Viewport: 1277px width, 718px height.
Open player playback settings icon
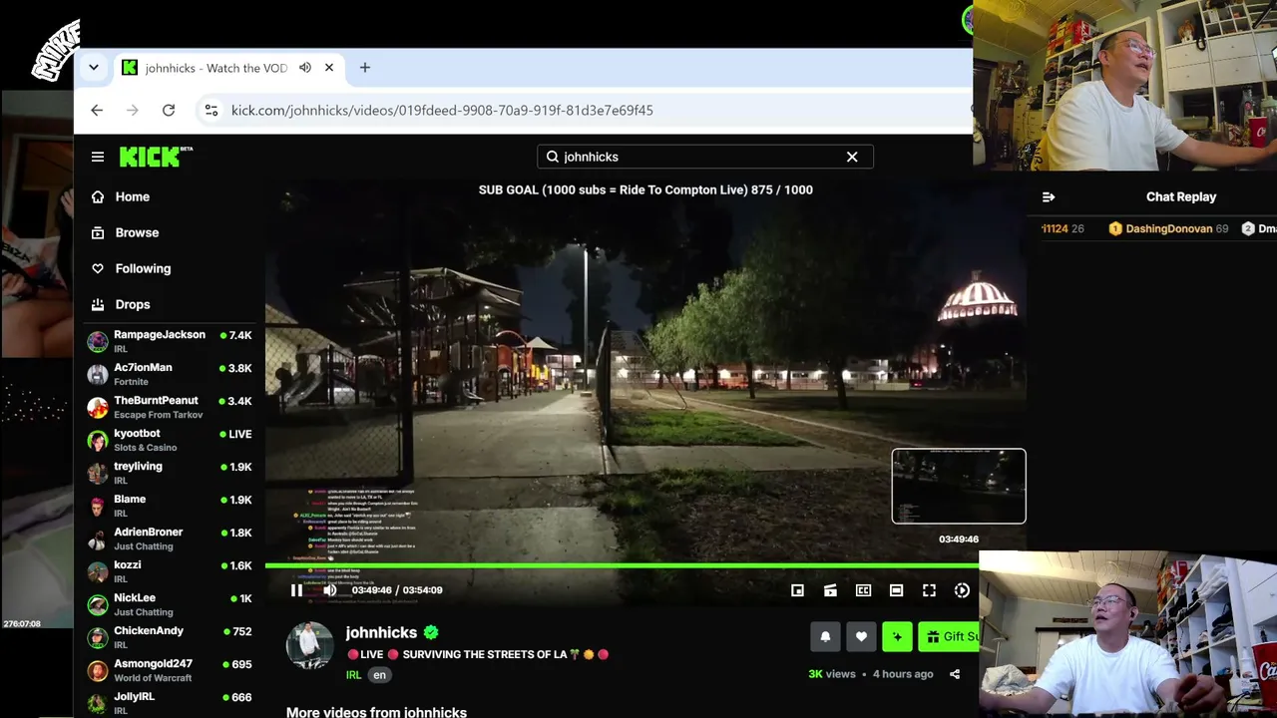(962, 590)
